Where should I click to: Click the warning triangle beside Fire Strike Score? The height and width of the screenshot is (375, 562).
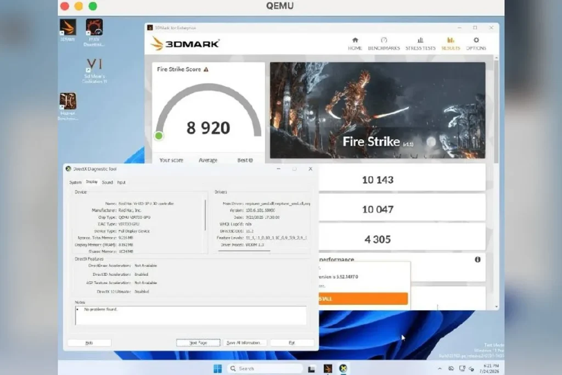[206, 70]
